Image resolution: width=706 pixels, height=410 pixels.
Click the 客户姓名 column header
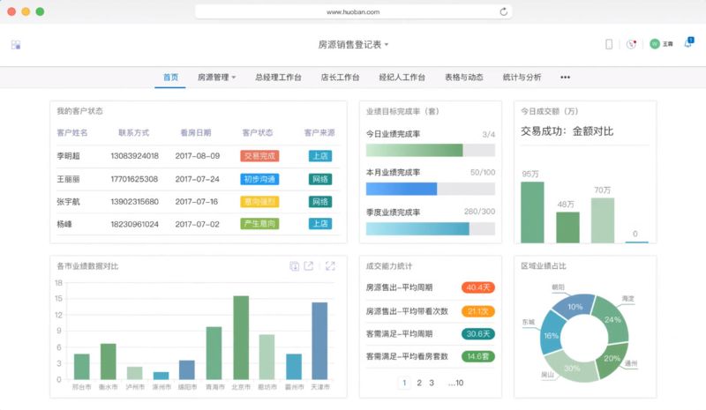point(72,133)
